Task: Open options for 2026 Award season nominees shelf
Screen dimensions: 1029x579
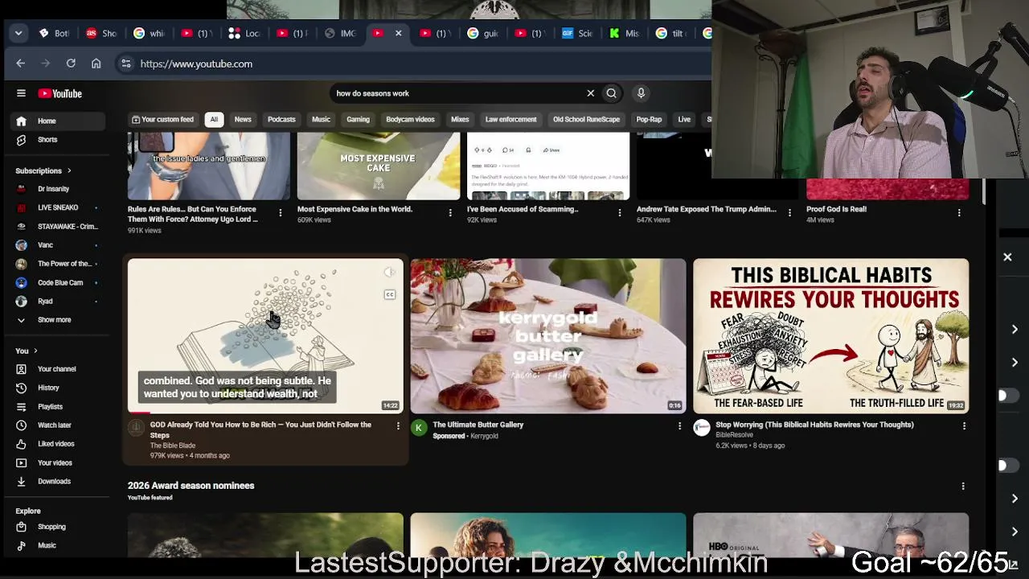Action: point(963,486)
